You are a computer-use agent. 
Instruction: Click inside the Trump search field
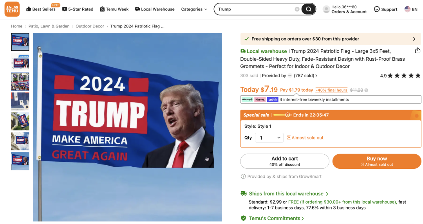255,9
